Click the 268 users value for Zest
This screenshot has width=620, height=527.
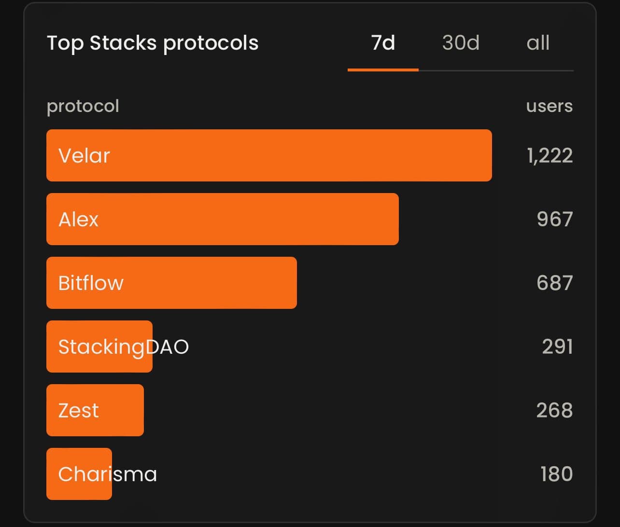tap(554, 411)
